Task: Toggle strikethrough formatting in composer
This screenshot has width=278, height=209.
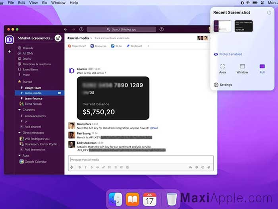Action: coord(91,167)
